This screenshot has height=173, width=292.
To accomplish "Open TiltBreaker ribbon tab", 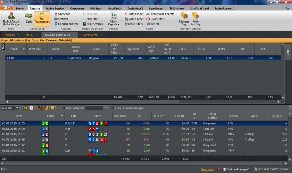I will click(x=176, y=8).
